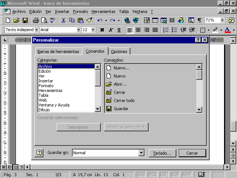Open the highlight color dropdown arrow
Screen dimensions: 237x178
tap(221, 30)
